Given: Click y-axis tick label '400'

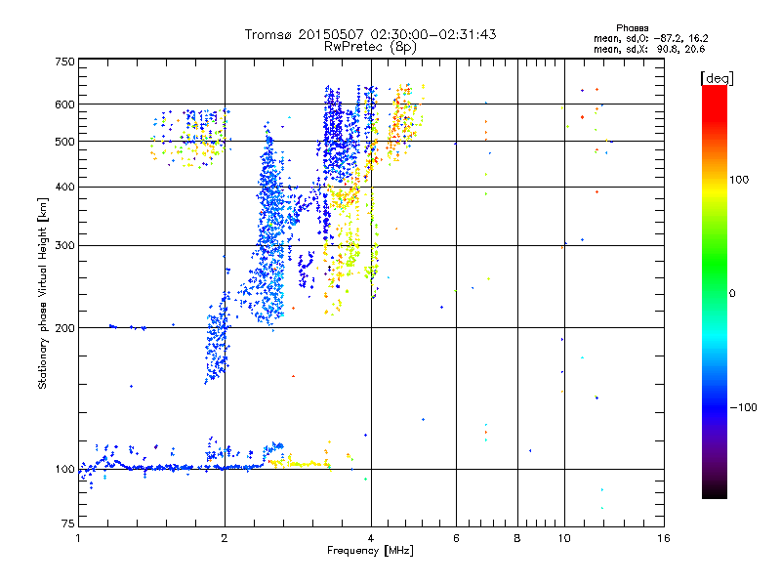Looking at the screenshot, I should pyautogui.click(x=64, y=188).
